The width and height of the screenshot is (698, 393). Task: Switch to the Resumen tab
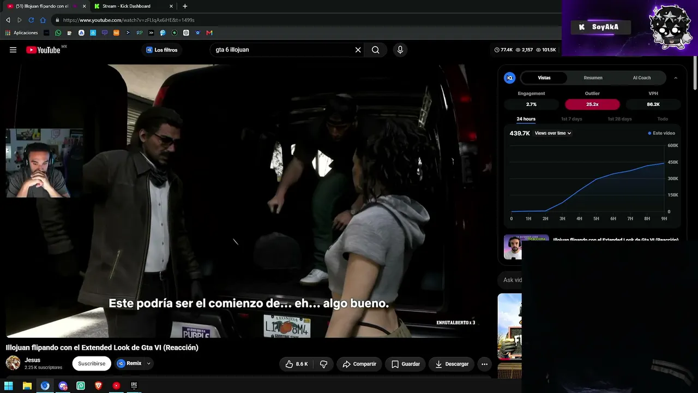pyautogui.click(x=593, y=78)
